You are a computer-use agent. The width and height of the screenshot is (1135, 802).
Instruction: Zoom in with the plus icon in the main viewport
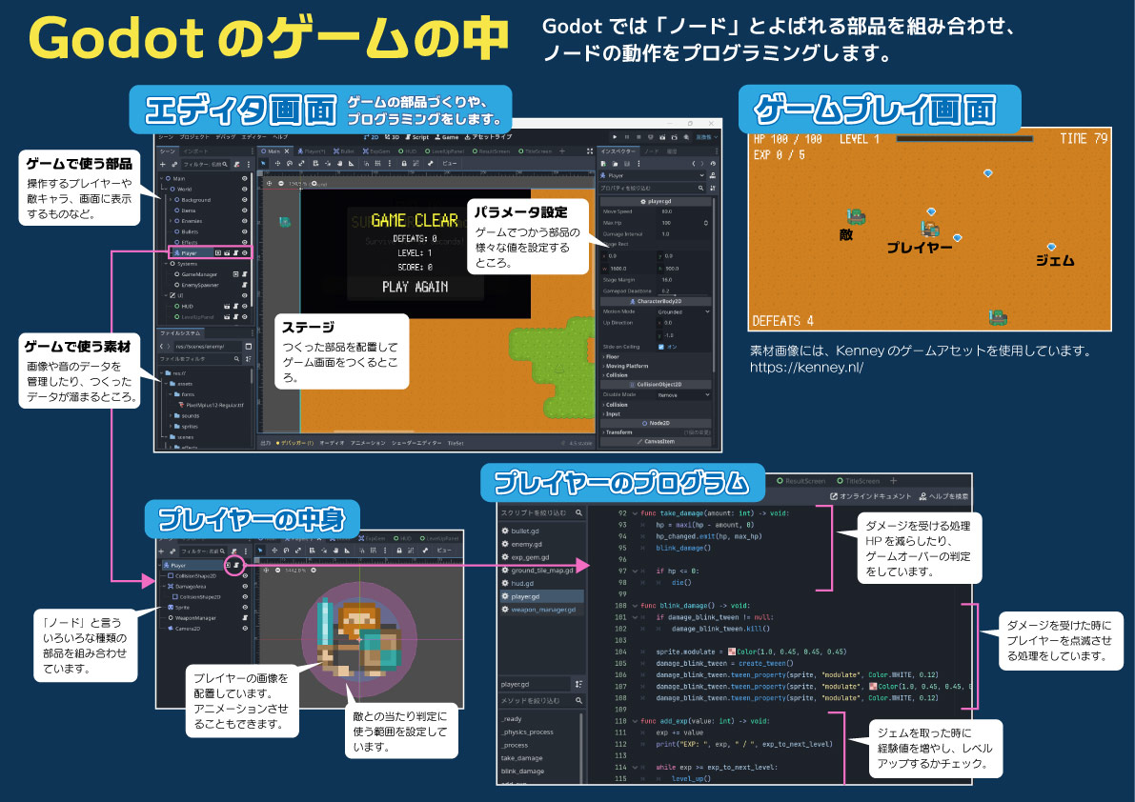314,184
